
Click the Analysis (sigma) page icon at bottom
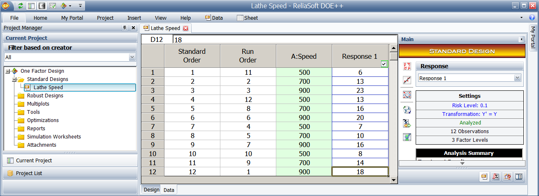click(x=496, y=177)
